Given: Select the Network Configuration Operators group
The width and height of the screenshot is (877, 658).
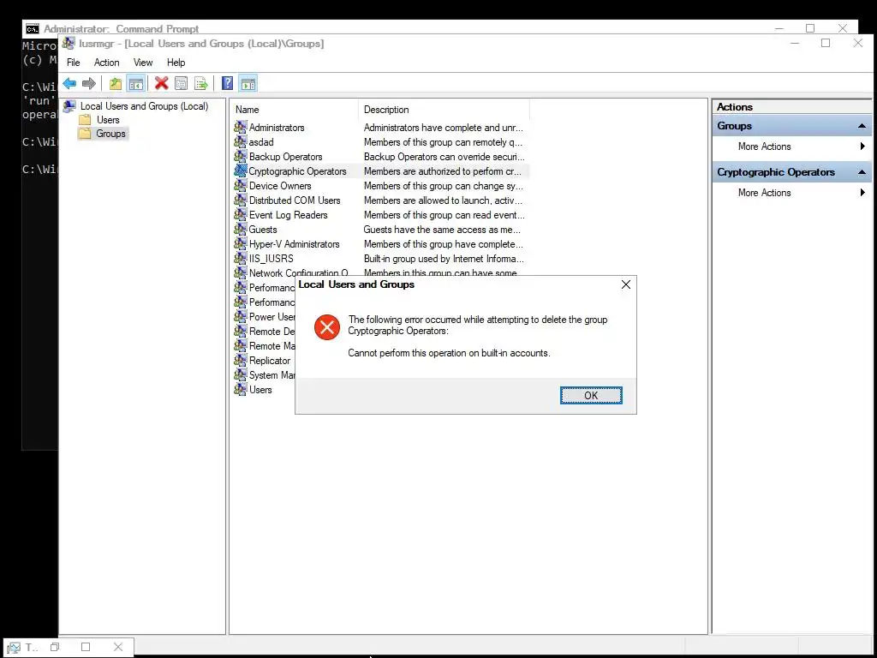Looking at the screenshot, I should click(x=298, y=273).
